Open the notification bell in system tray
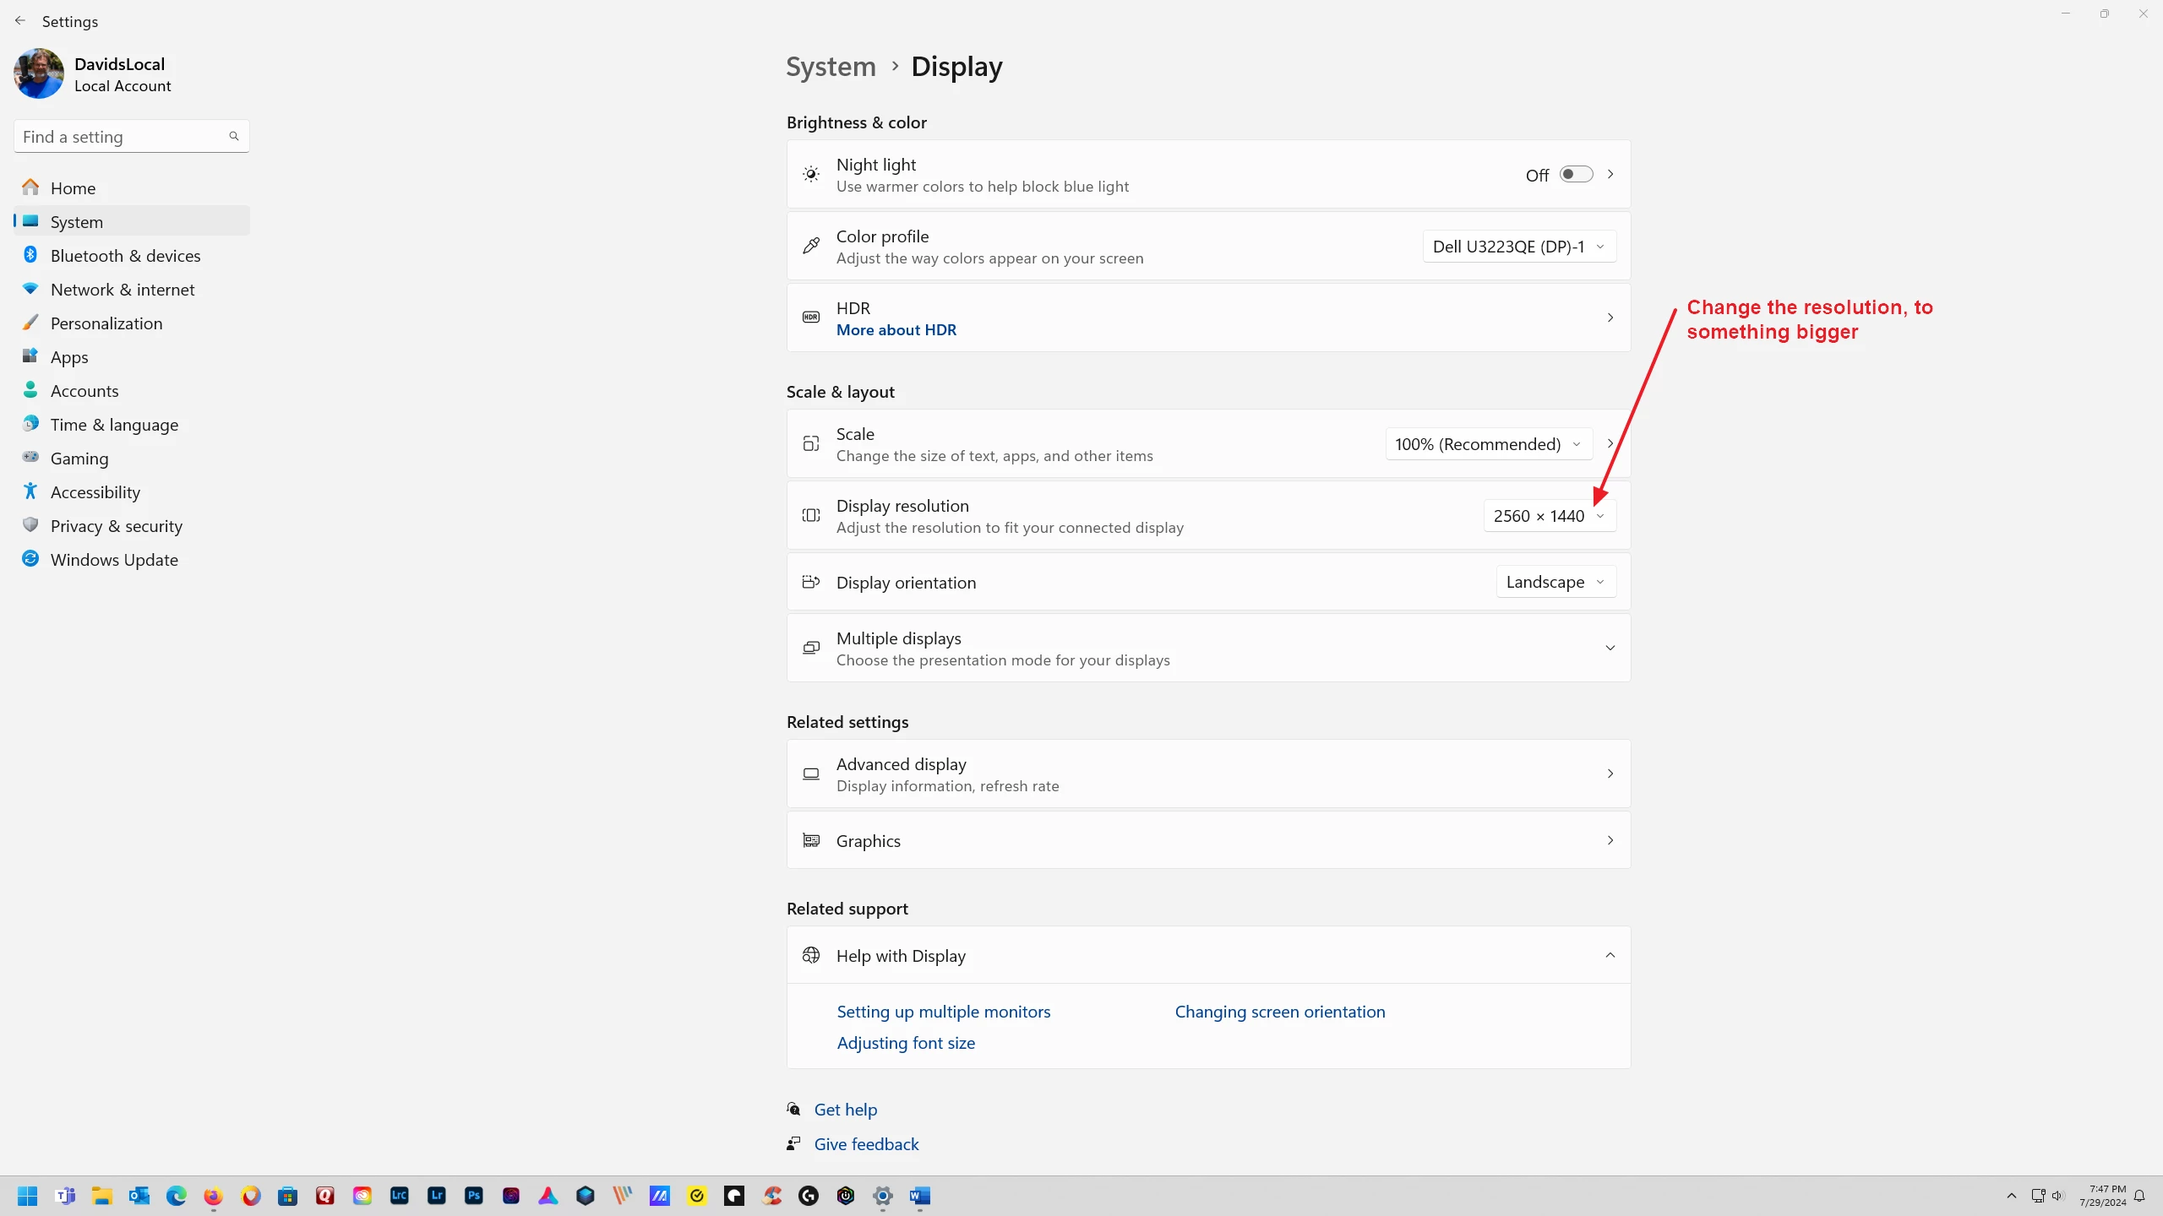This screenshot has width=2163, height=1216. click(x=2139, y=1196)
